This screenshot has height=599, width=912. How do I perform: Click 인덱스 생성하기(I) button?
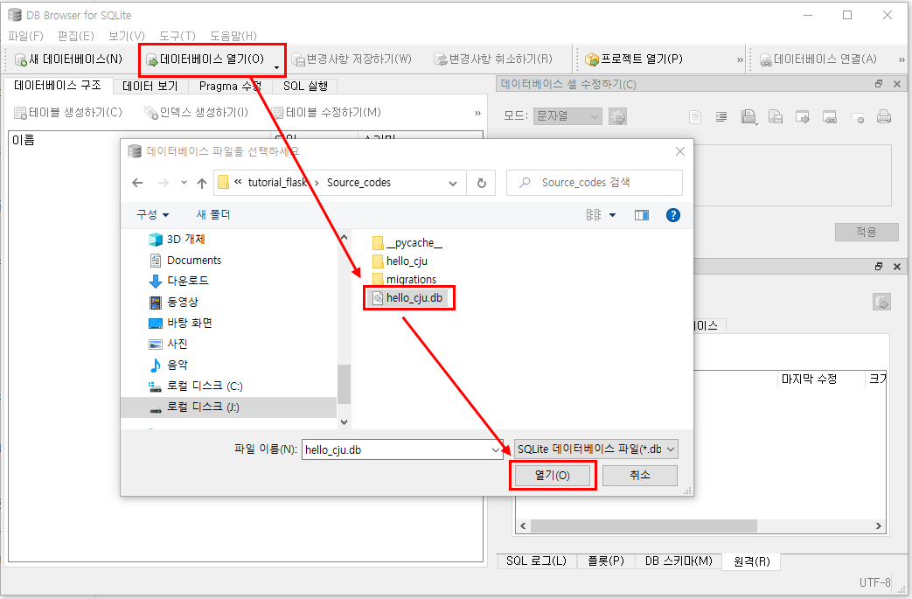(x=196, y=112)
